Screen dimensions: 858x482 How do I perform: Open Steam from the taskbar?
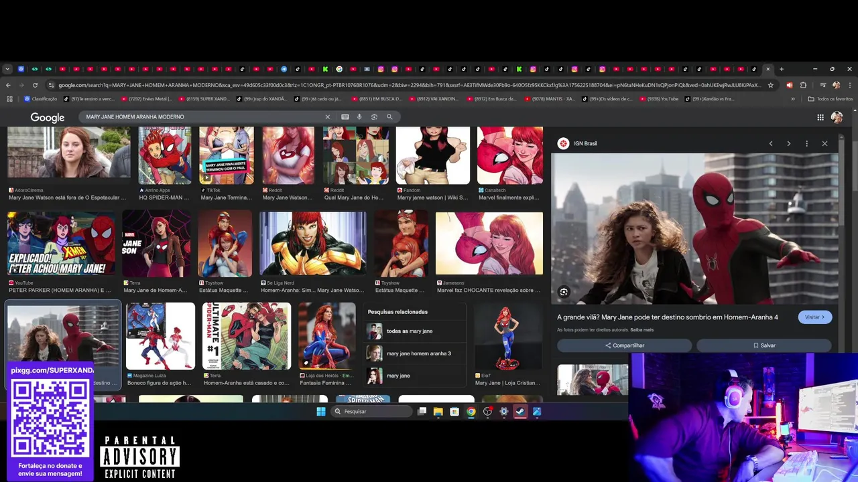coord(520,412)
